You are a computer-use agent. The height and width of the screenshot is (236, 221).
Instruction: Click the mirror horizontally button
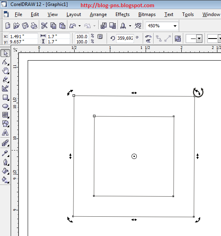(x=148, y=37)
